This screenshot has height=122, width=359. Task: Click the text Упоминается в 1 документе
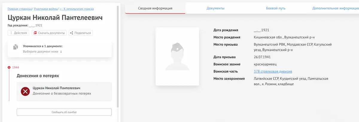pos(42,46)
